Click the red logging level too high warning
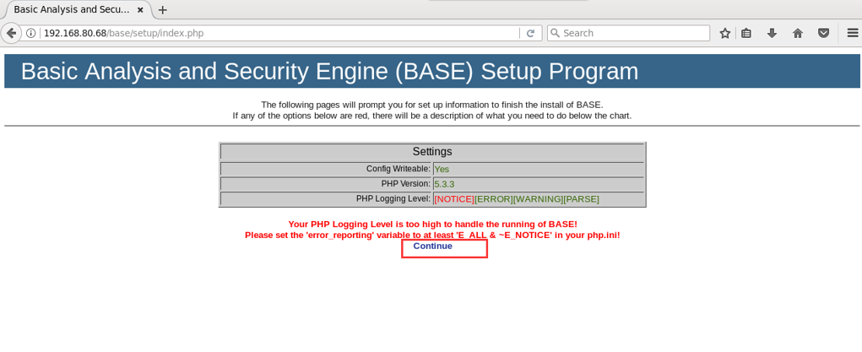This screenshot has height=352, width=862. (432, 225)
